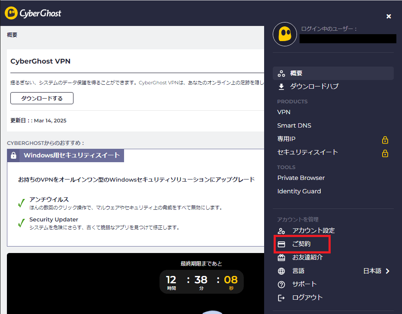The image size is (402, 314).
Task: Click the checkmark beside Security Updater
Action: pos(22,223)
